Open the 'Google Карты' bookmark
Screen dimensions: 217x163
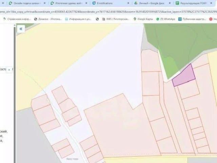pyautogui.click(x=143, y=19)
